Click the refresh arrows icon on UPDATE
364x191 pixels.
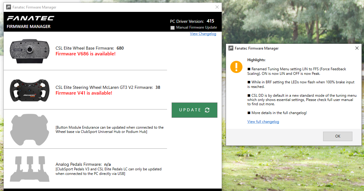tap(207, 110)
